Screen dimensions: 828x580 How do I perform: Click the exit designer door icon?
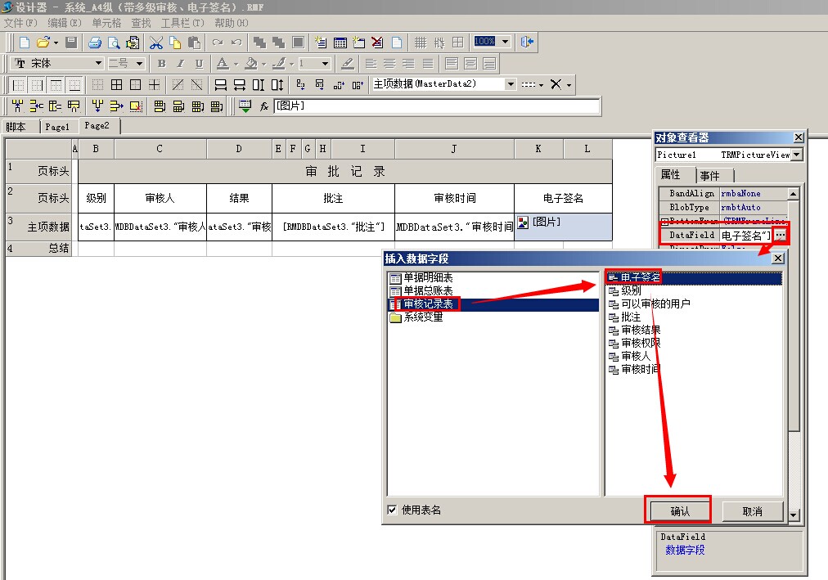click(527, 42)
